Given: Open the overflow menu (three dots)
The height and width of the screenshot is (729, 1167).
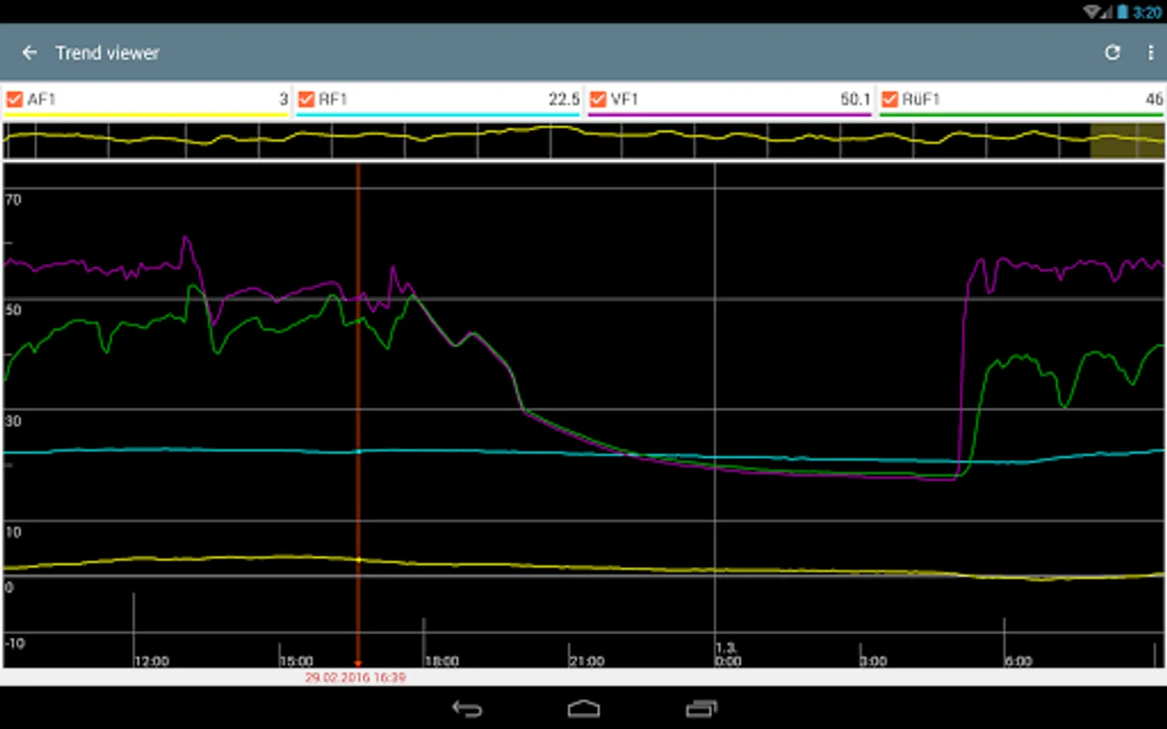Looking at the screenshot, I should [1151, 53].
